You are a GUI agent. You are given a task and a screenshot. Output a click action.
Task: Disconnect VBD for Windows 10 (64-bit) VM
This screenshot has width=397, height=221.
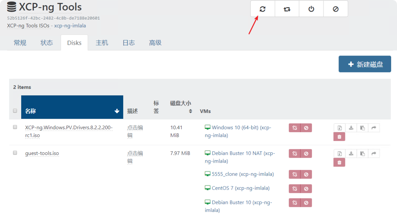[294, 128]
